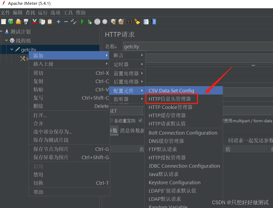Switch to the 消息体数据 tab
273x208 pixels.
tap(132, 131)
